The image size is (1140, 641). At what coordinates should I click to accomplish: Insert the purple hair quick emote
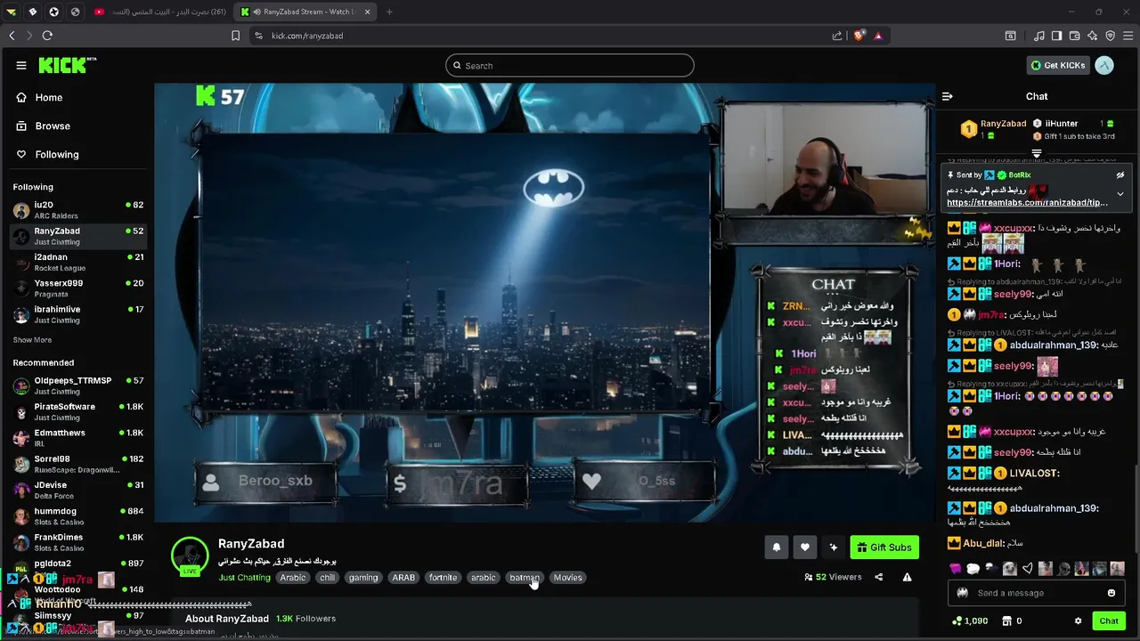(x=956, y=568)
